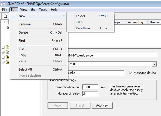Open the File menu
This screenshot has height=116, width=161.
(5, 10)
